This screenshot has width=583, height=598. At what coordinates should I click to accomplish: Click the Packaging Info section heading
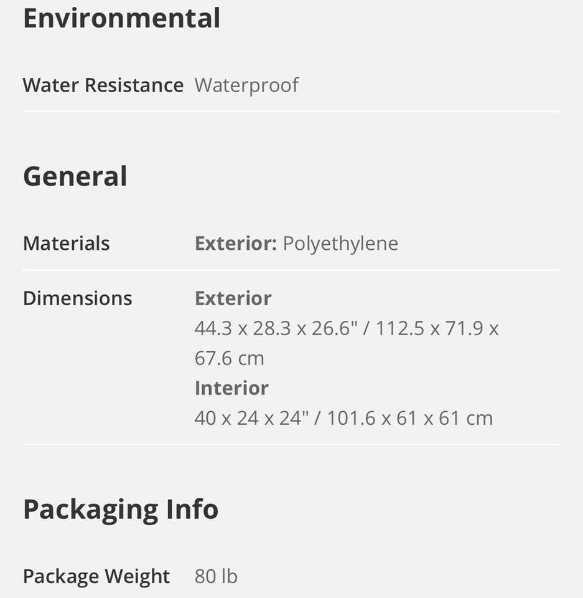click(x=120, y=510)
